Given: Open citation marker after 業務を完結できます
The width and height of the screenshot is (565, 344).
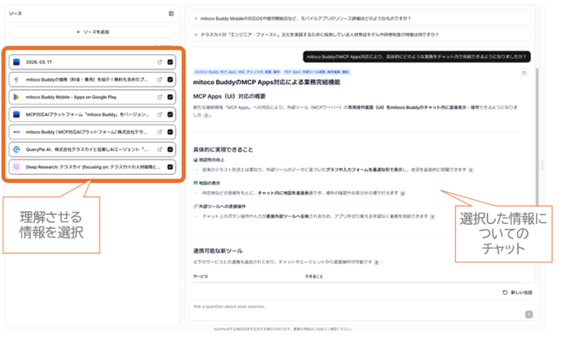Looking at the screenshot, I should coord(432,217).
